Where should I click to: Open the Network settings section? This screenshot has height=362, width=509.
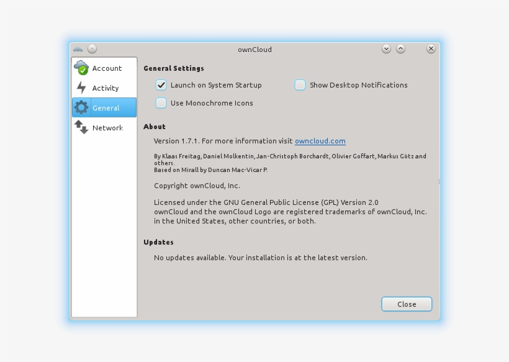coord(104,127)
